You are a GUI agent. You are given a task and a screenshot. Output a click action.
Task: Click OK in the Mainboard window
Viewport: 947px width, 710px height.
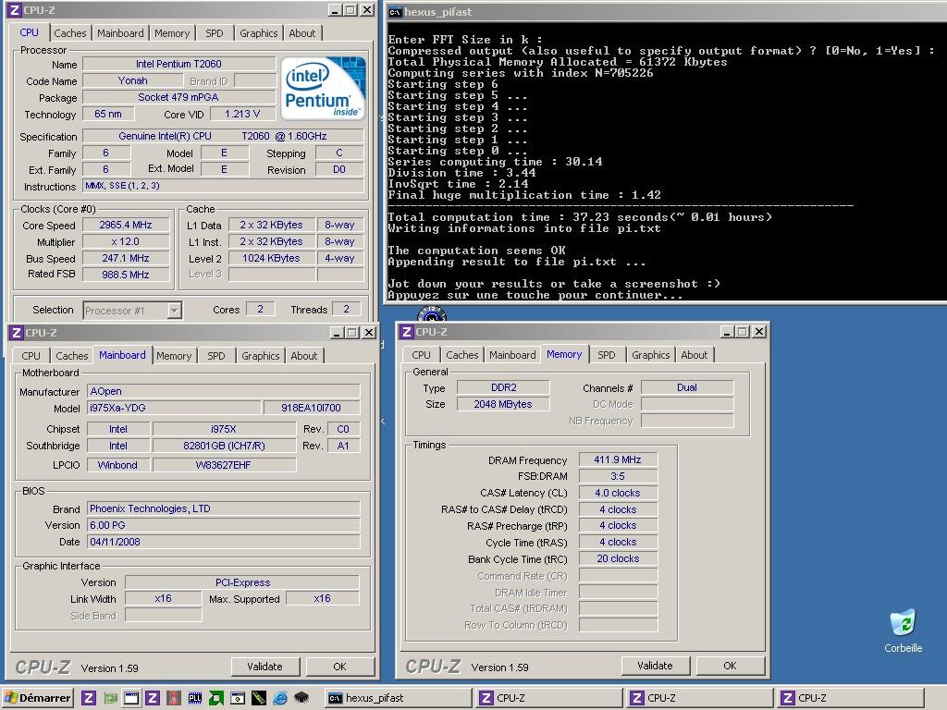tap(339, 667)
